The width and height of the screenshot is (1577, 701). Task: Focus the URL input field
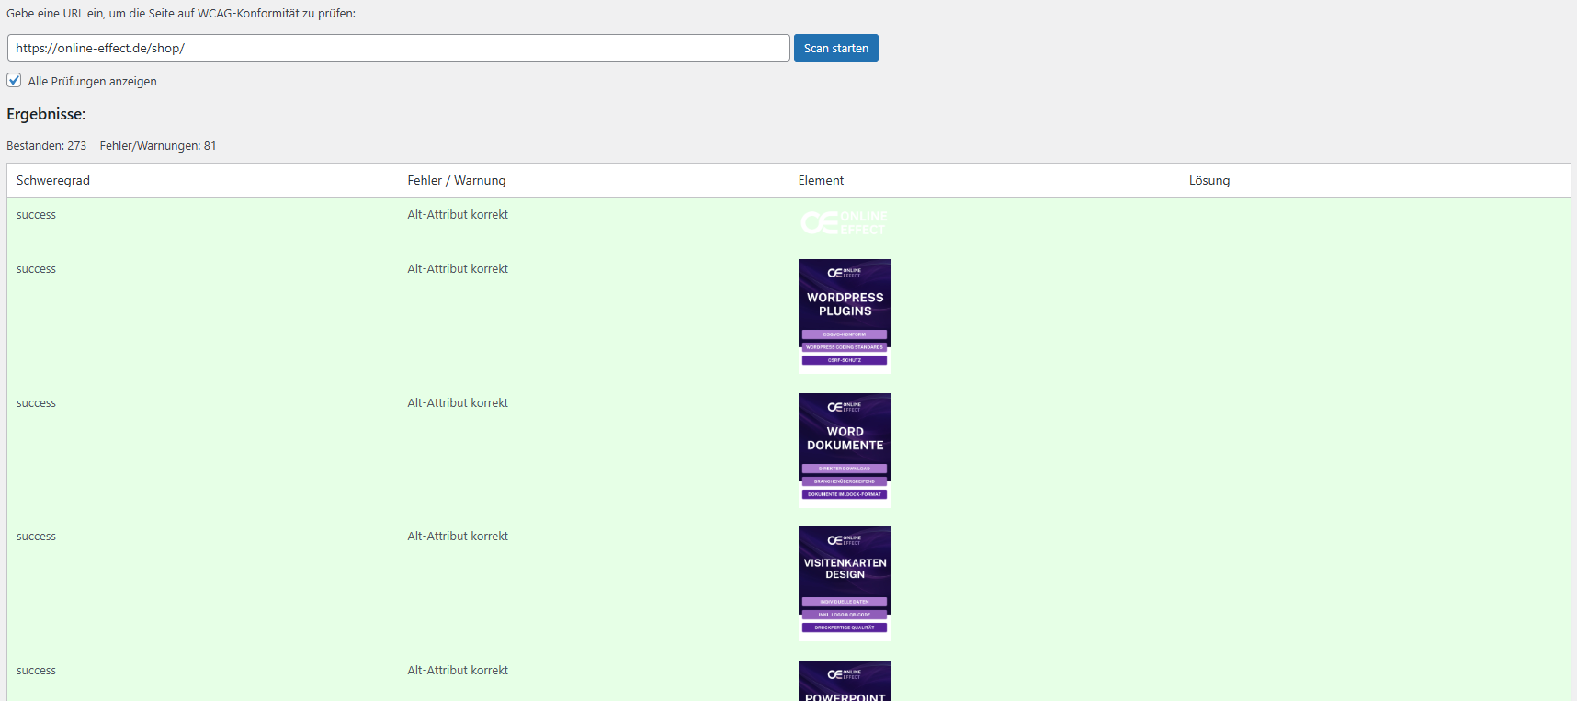point(398,48)
